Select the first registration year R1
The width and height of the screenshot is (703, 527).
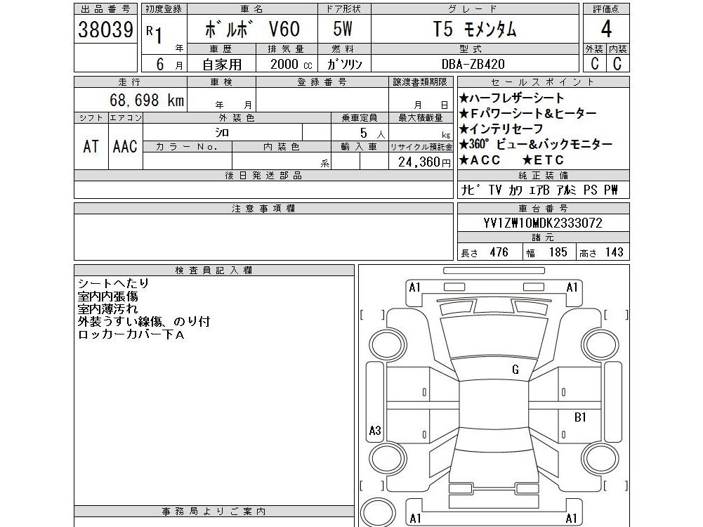(x=155, y=34)
